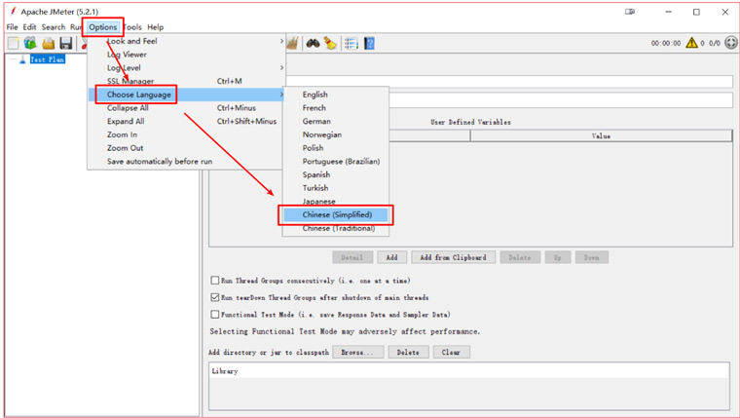Screen dimensions: 740x418
Task: Select Japanese language
Action: [336, 202]
